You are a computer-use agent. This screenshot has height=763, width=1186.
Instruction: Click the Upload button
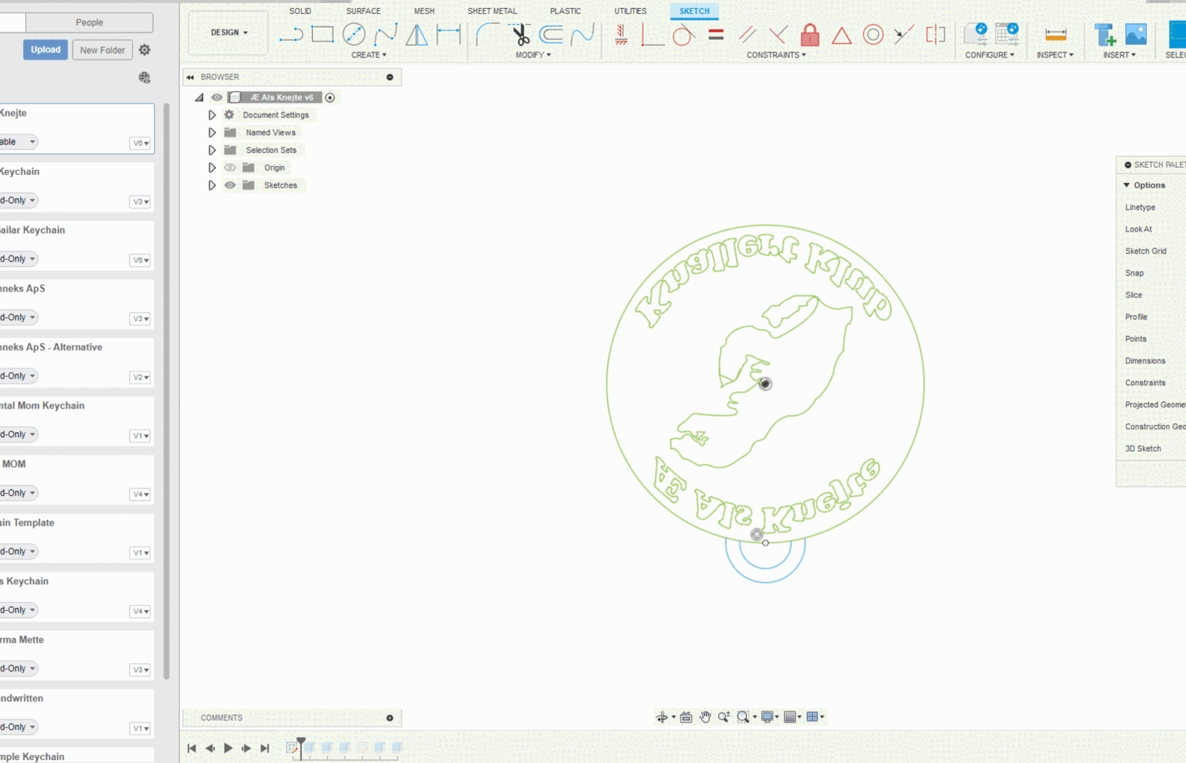click(x=45, y=50)
